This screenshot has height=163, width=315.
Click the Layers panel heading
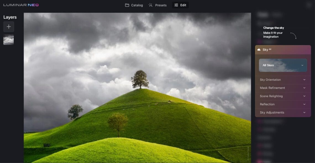coord(10,17)
